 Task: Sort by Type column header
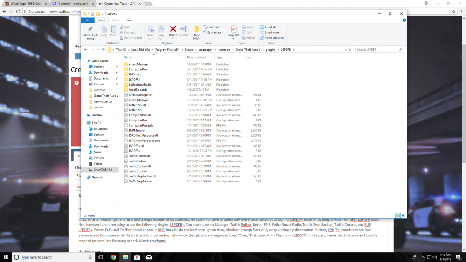point(229,57)
